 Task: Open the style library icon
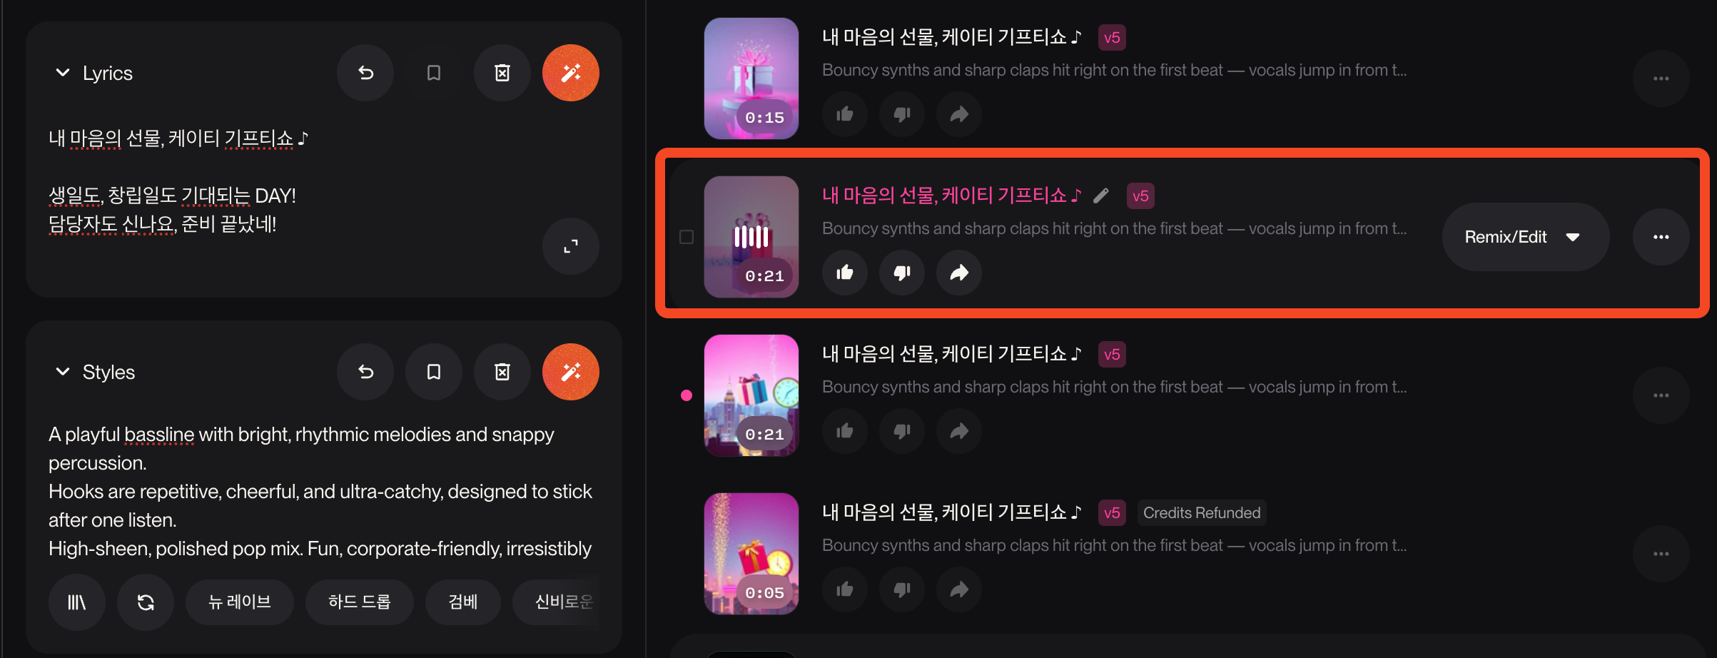coord(77,602)
